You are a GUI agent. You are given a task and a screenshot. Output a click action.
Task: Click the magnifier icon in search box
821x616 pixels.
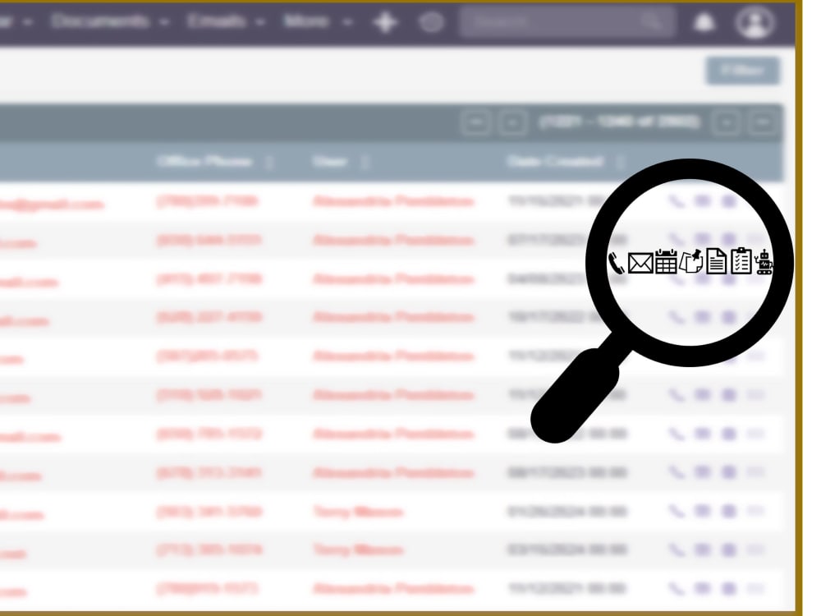pyautogui.click(x=651, y=22)
